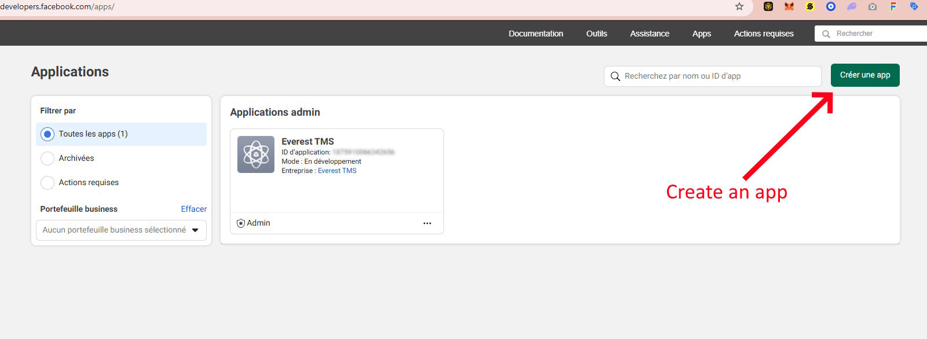This screenshot has height=339, width=927.
Task: Open the Assistance menu in the navbar
Action: (x=650, y=34)
